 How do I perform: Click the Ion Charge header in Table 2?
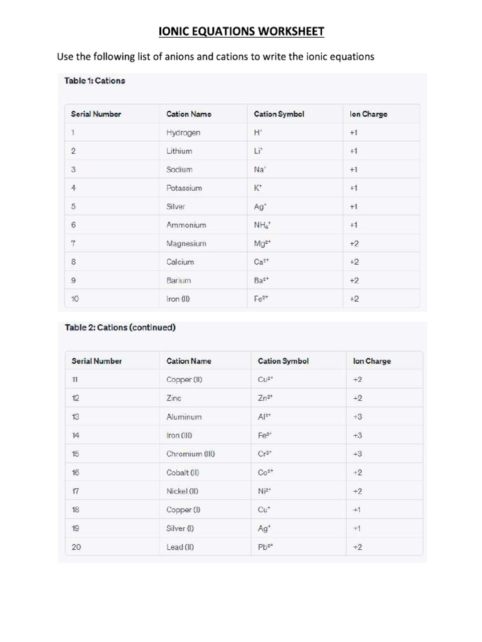click(x=372, y=361)
